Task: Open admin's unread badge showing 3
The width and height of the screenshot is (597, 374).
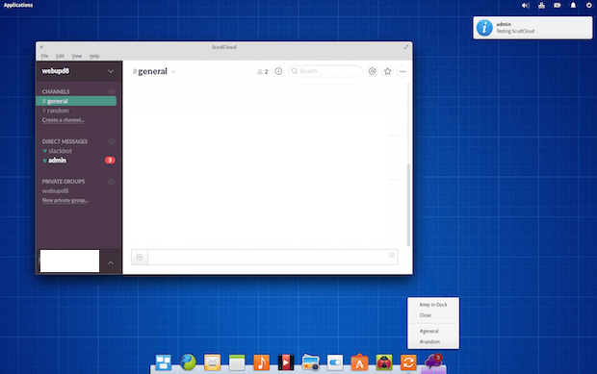Action: click(110, 160)
